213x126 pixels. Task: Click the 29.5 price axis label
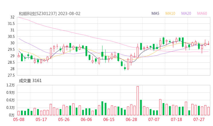tap(11, 50)
